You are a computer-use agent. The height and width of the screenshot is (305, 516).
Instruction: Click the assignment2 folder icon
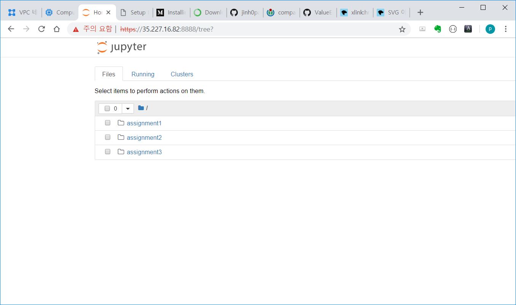pyautogui.click(x=121, y=137)
